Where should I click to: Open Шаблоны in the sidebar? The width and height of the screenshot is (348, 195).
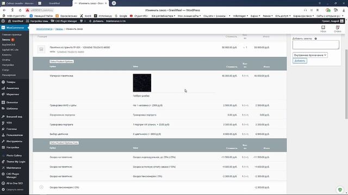pos(12,108)
